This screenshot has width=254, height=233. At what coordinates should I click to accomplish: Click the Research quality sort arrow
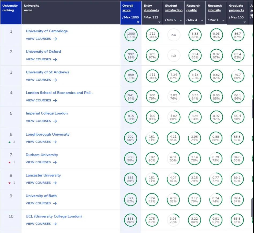point(202,21)
